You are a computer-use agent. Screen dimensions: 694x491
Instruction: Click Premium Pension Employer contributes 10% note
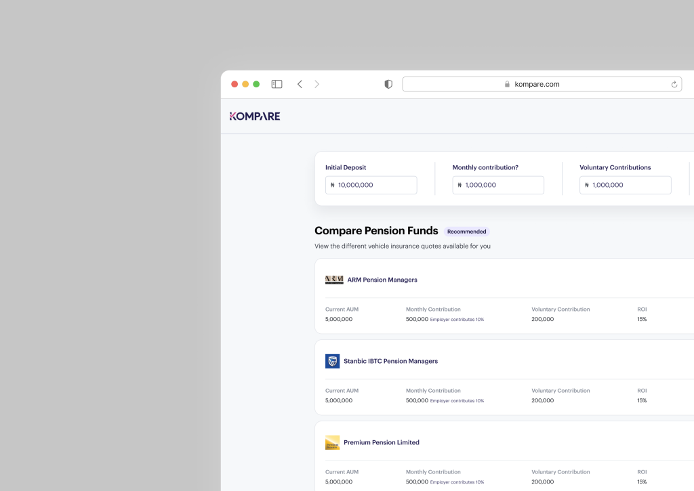coord(457,482)
